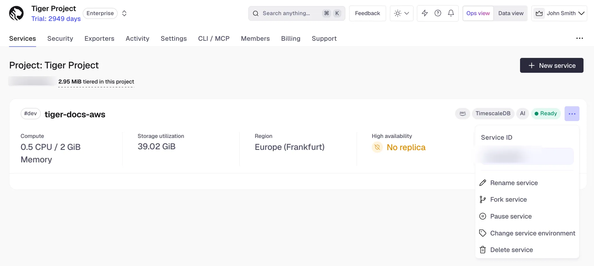
Task: Select the Services tab
Action: (22, 39)
